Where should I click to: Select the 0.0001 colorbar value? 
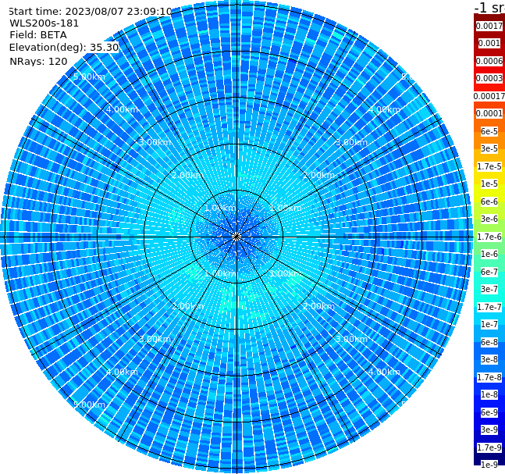click(x=489, y=113)
